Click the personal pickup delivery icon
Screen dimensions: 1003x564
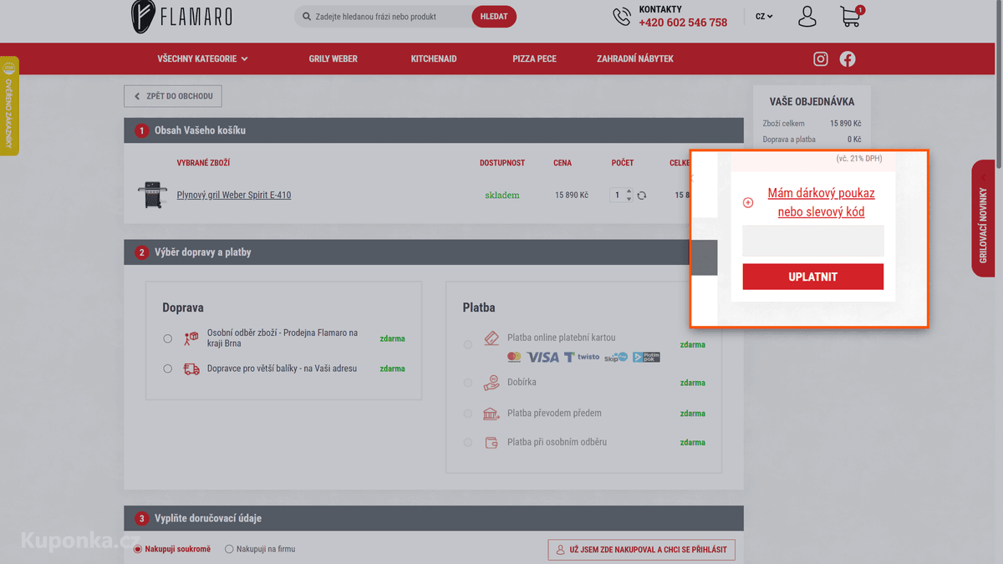tap(191, 338)
